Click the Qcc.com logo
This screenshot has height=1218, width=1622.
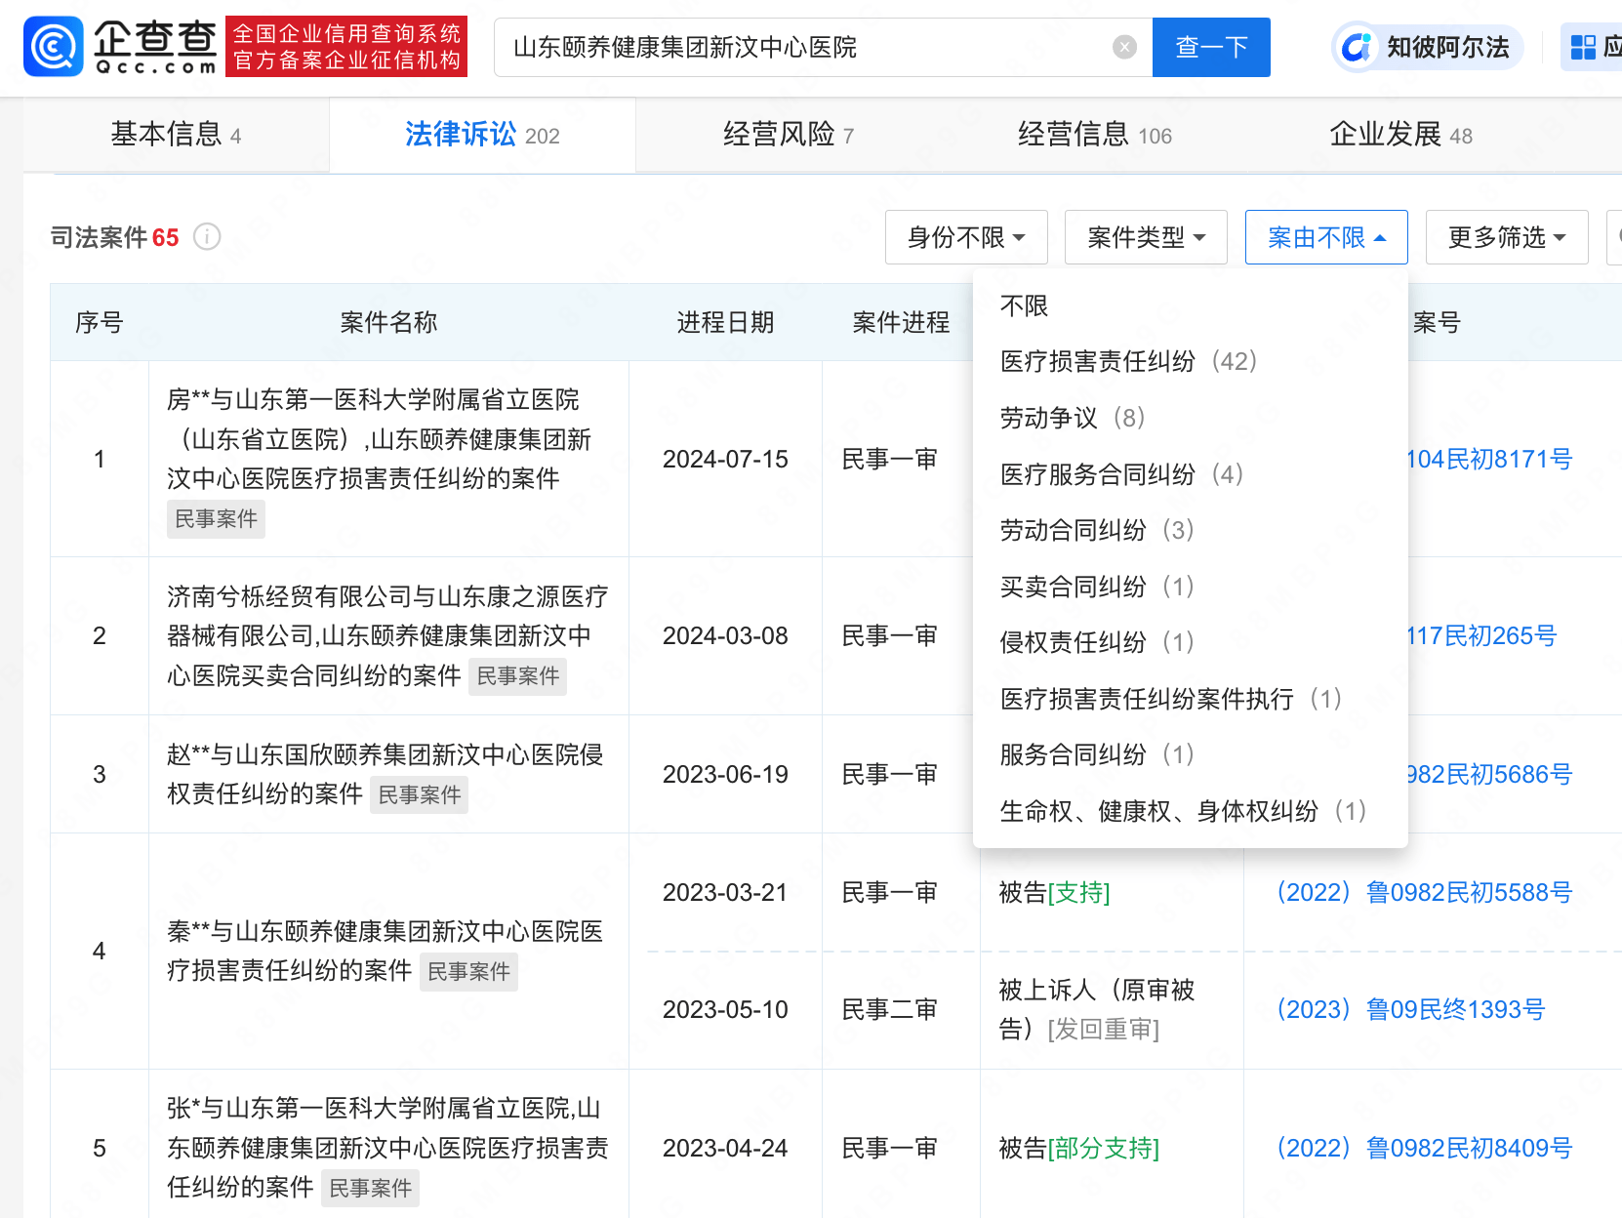tap(120, 47)
